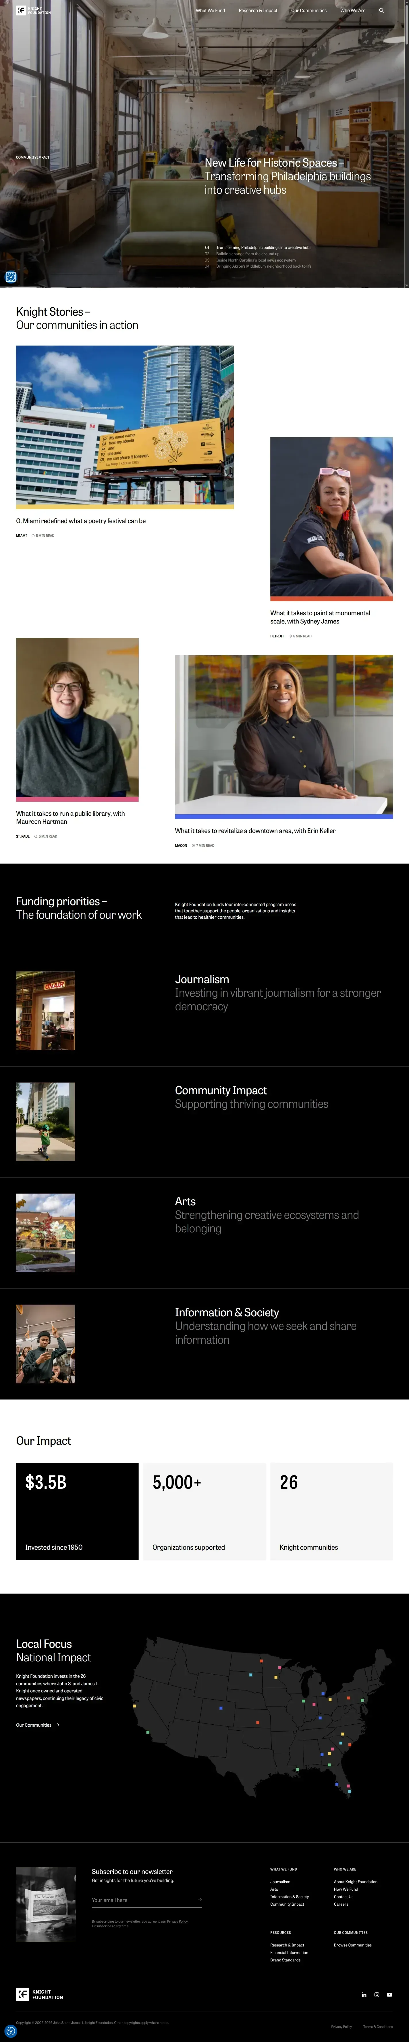
Task: Open footer Information & Society link
Action: click(x=290, y=1897)
